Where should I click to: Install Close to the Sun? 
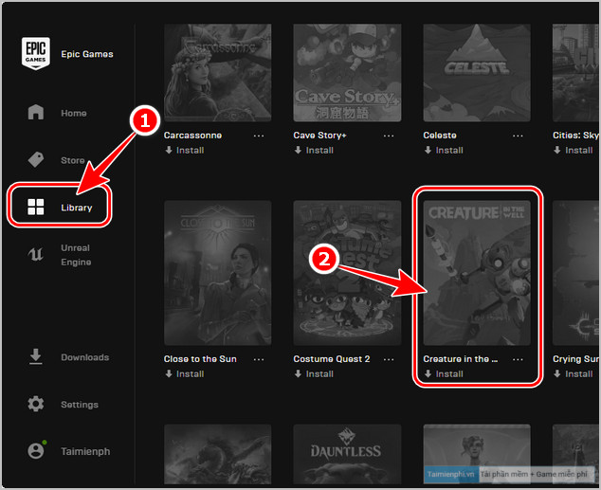click(x=184, y=373)
